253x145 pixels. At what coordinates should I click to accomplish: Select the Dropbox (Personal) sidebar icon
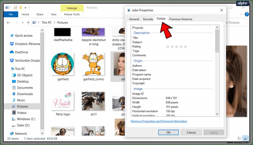[12, 44]
